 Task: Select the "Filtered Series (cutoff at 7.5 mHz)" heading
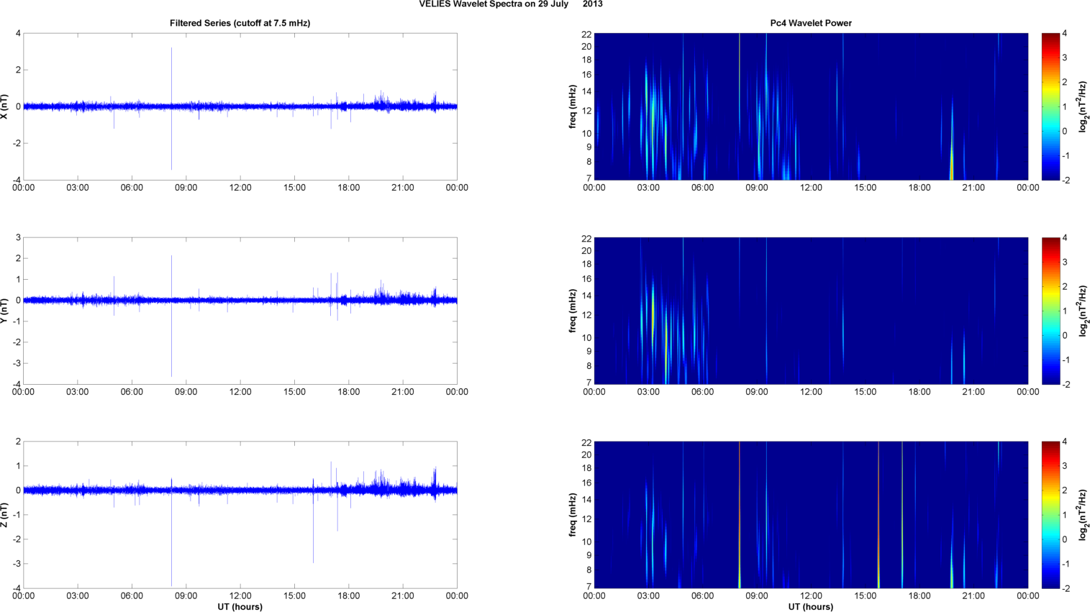[x=240, y=23]
